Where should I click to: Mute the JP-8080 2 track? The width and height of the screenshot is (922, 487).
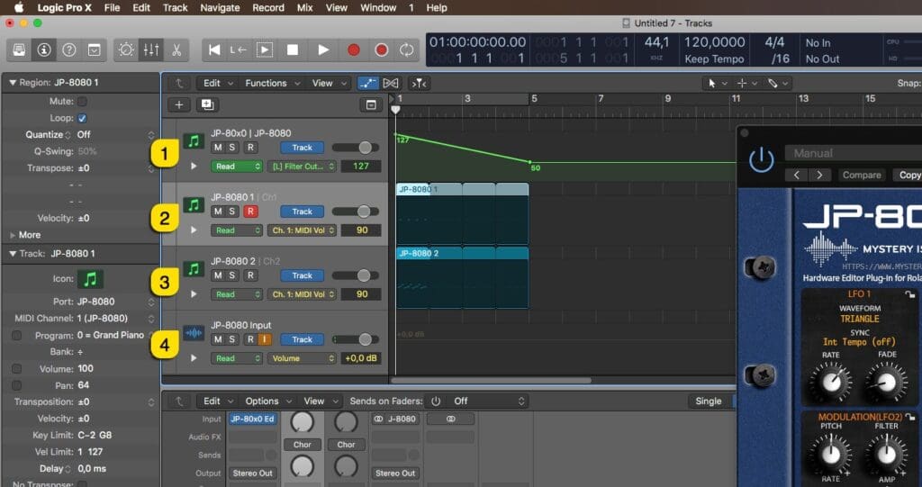pyautogui.click(x=218, y=275)
